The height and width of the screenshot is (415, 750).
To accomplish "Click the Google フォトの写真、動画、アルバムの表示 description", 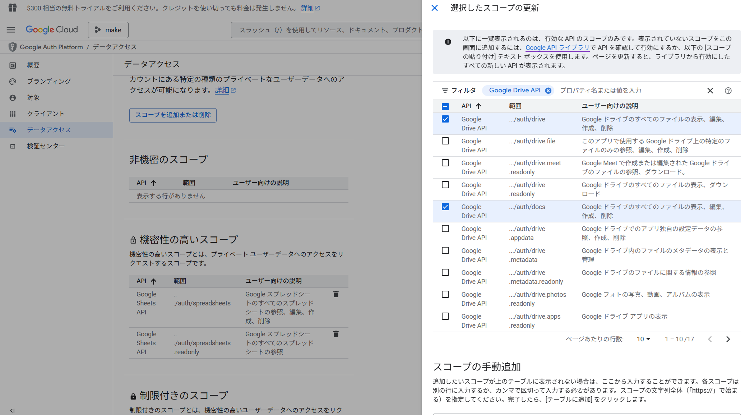I will [645, 295].
